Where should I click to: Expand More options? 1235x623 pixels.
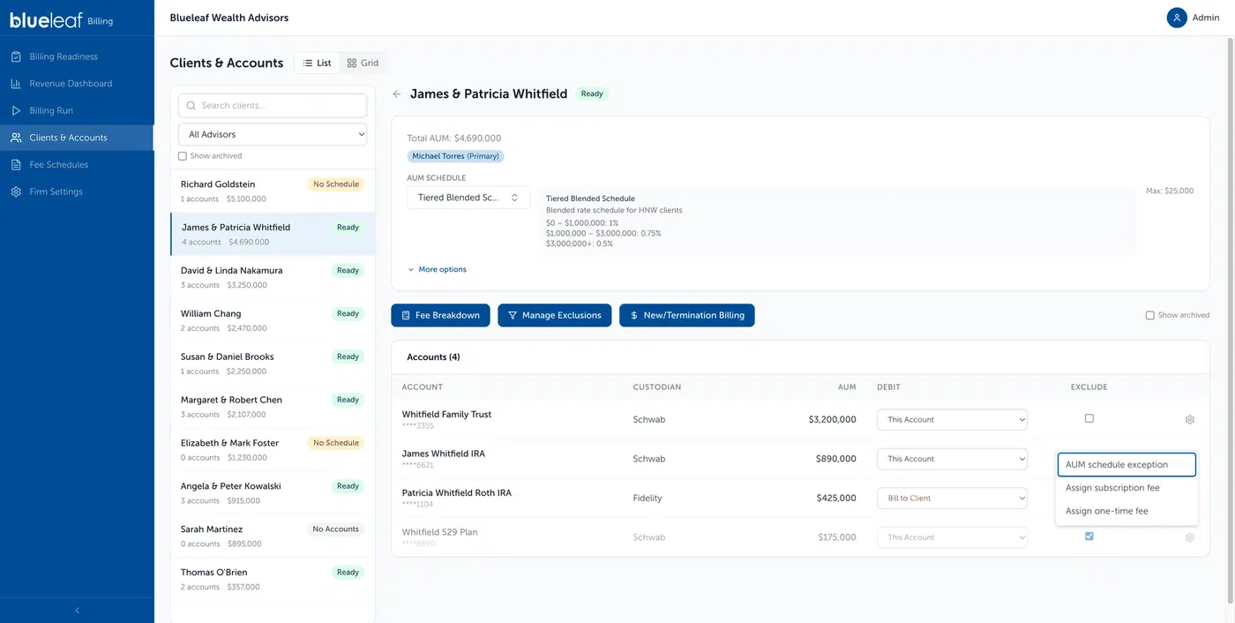[x=438, y=269]
